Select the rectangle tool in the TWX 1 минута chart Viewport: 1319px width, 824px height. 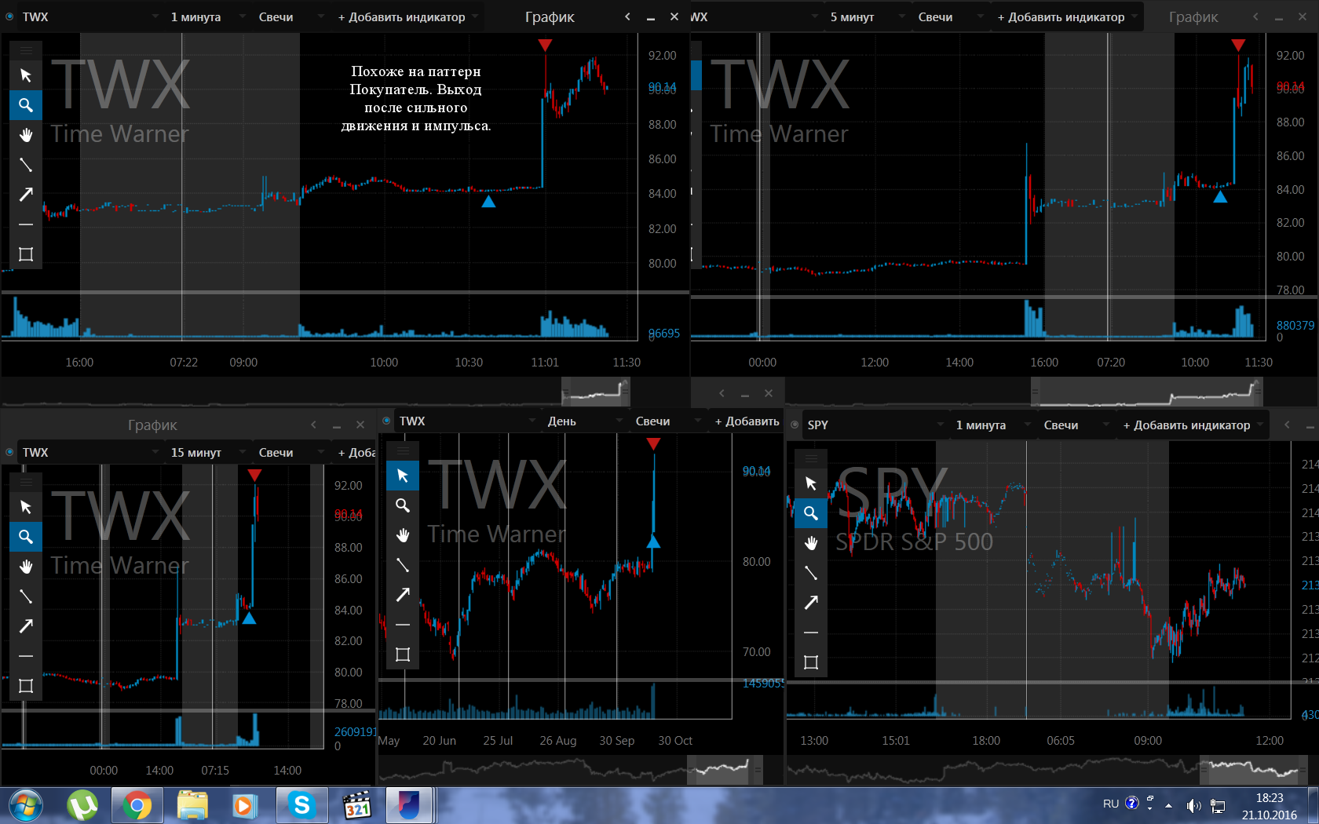point(26,254)
